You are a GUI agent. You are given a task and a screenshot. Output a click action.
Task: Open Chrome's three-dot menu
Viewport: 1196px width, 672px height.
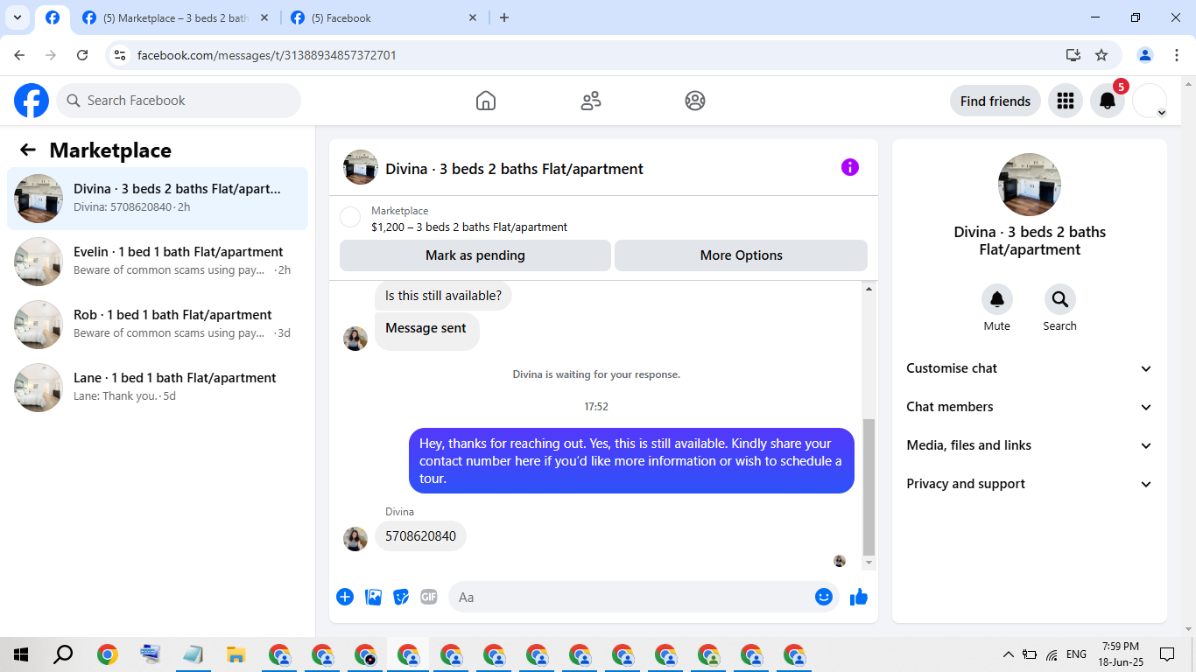[x=1176, y=55]
